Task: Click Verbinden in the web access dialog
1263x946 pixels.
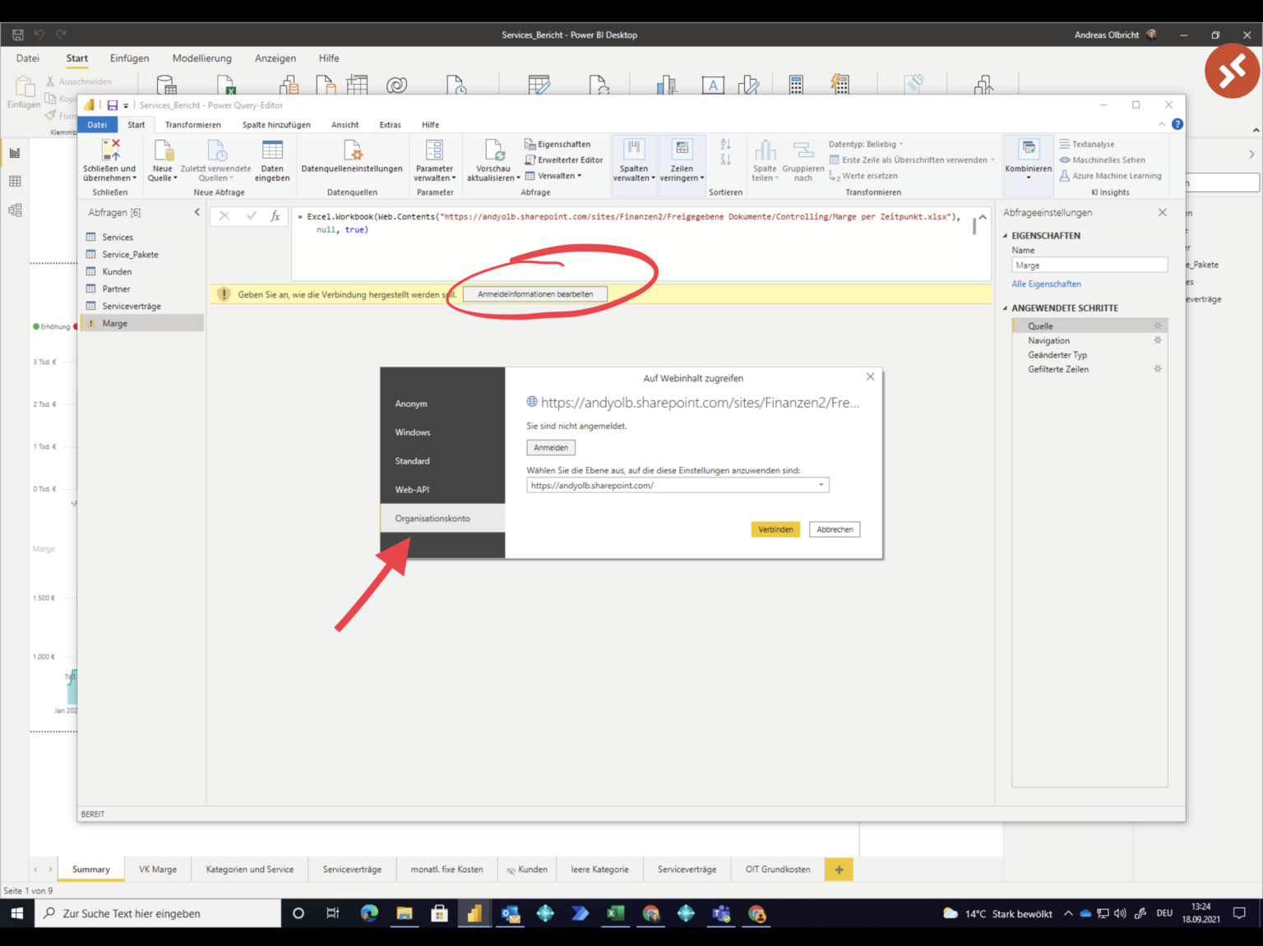Action: click(775, 528)
